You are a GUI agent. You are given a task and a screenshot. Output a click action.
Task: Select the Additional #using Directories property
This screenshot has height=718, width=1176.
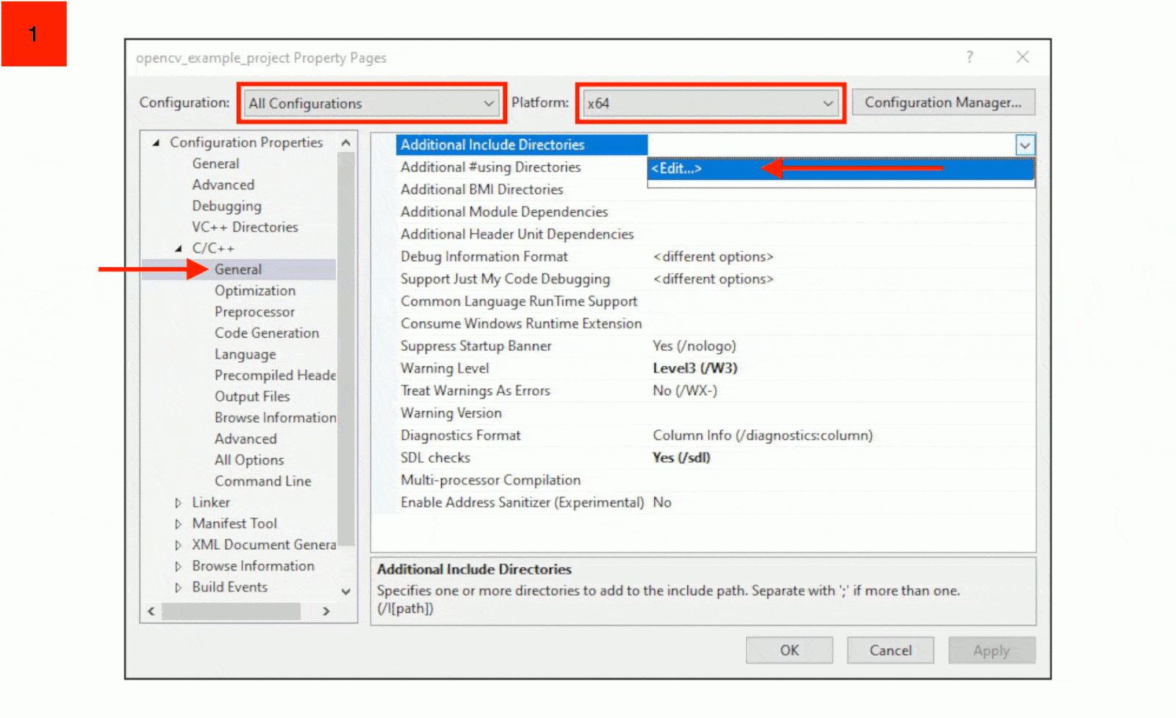490,167
